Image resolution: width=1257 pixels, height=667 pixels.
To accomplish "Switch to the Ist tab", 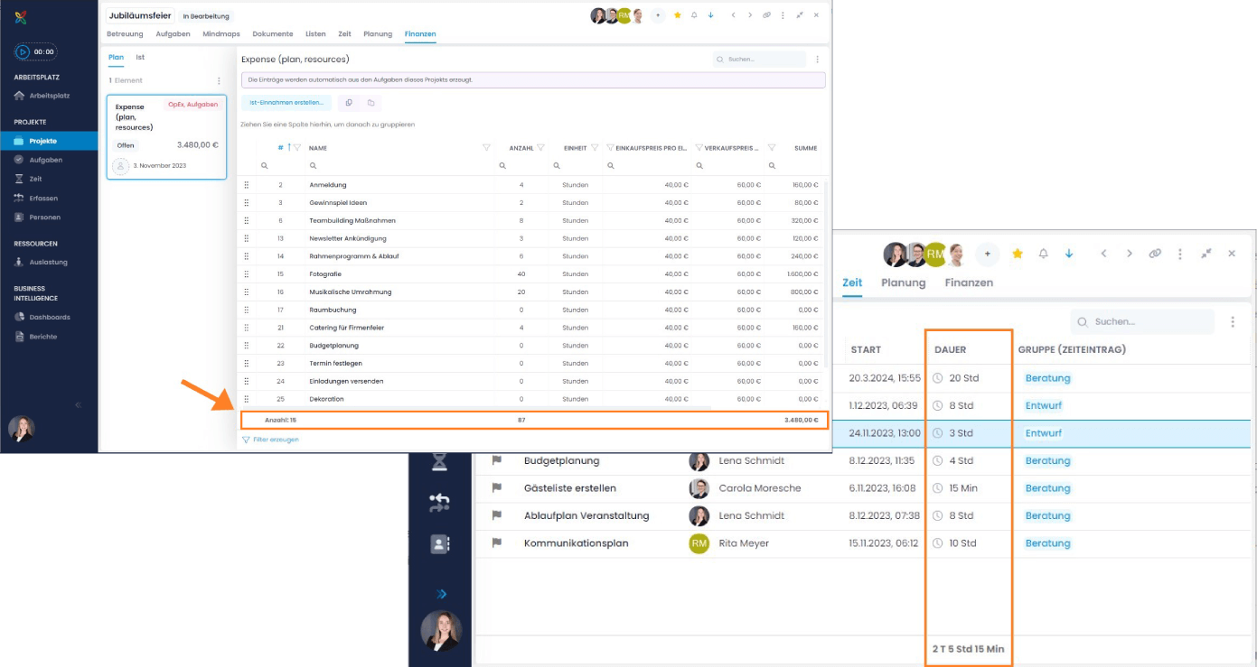I will pyautogui.click(x=140, y=58).
